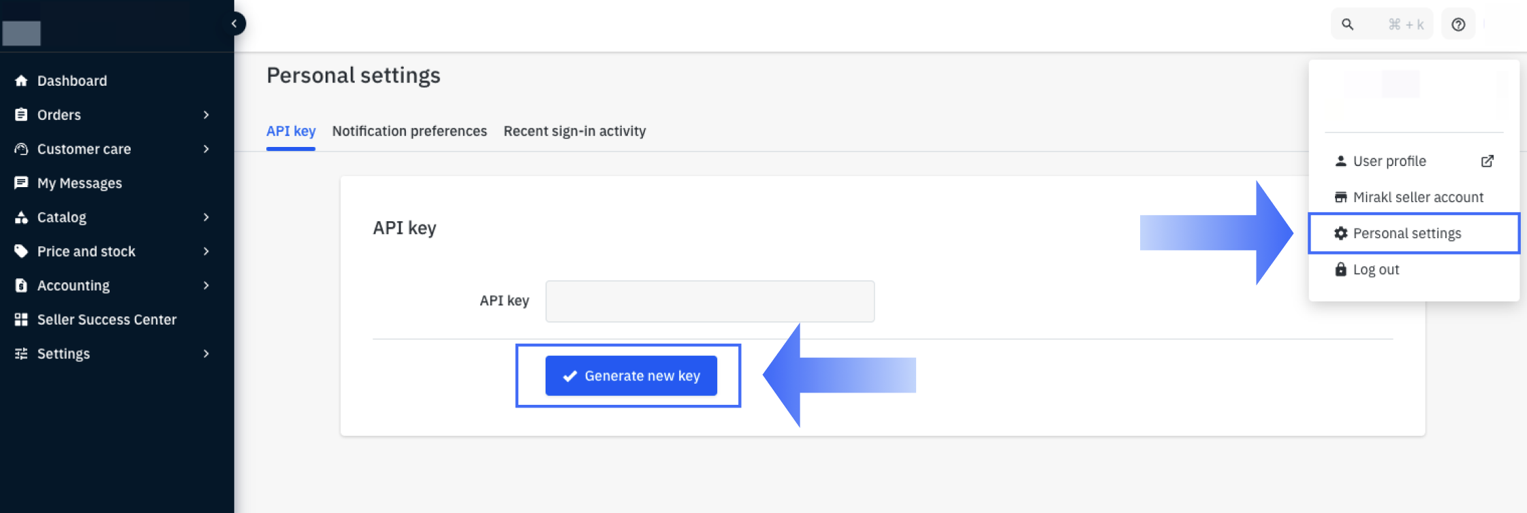Open Recent sign-in activity tab

(x=575, y=131)
